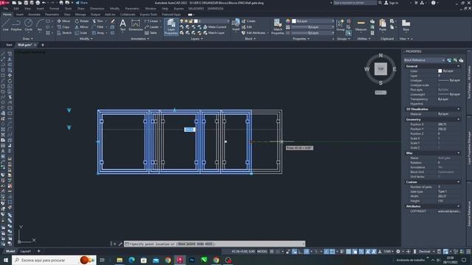Click the Move tool
Image resolution: width=472 pixels, height=265 pixels.
[63, 21]
